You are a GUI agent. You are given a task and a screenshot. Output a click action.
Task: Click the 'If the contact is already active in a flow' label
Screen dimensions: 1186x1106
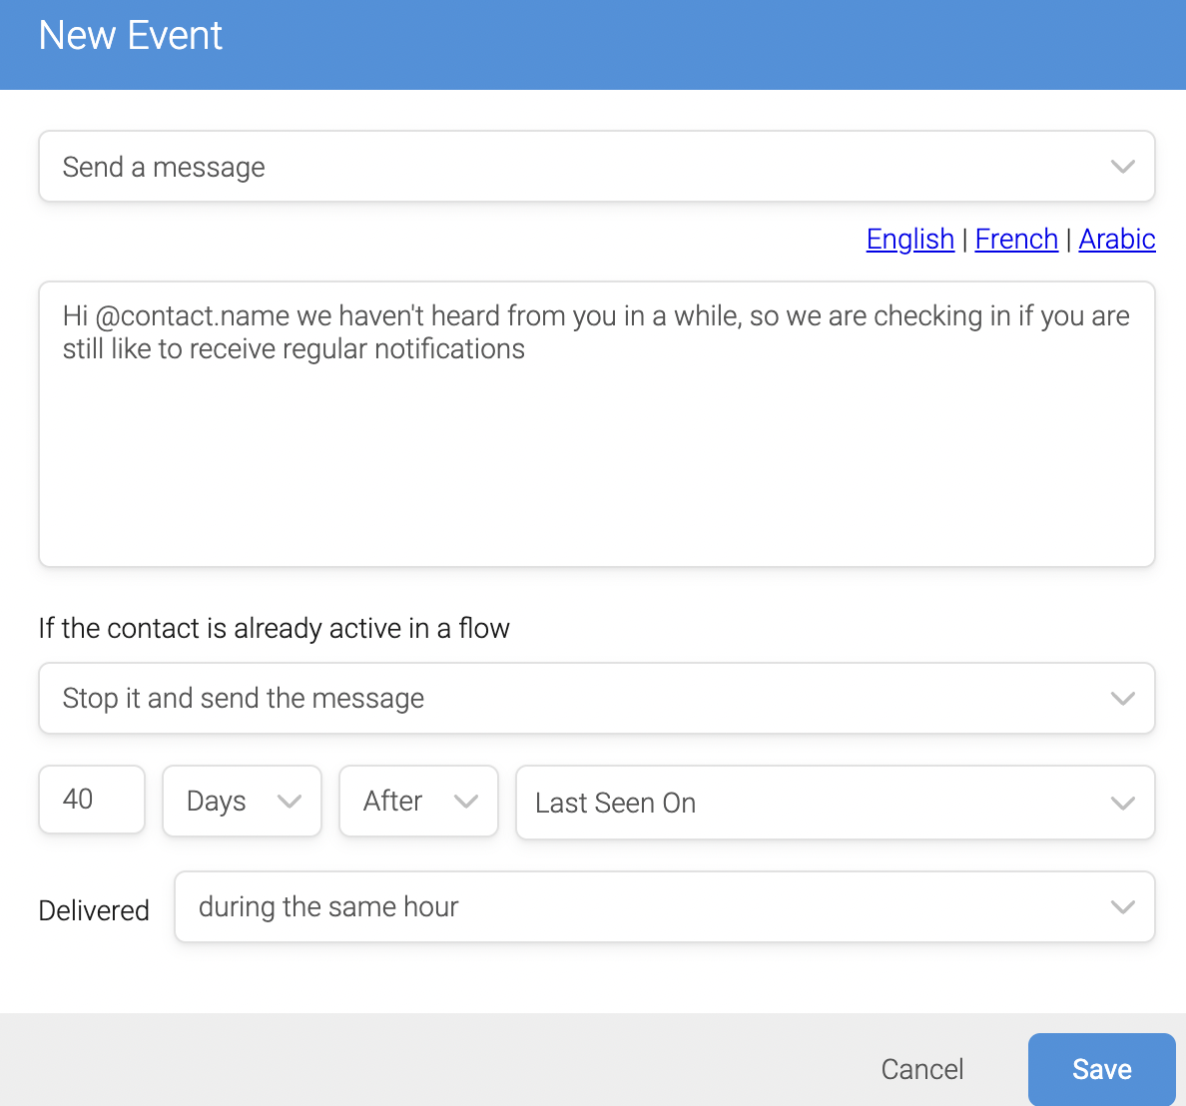click(274, 628)
